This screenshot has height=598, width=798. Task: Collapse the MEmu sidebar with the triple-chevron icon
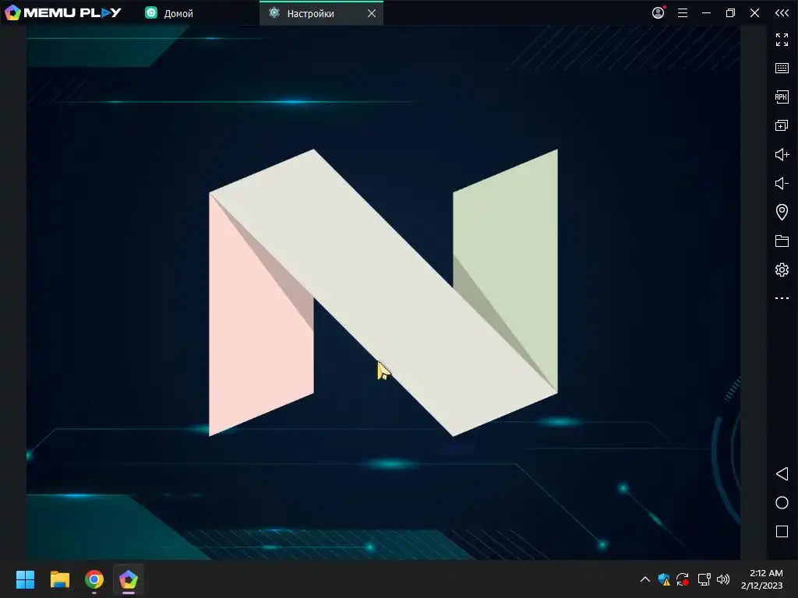(782, 13)
